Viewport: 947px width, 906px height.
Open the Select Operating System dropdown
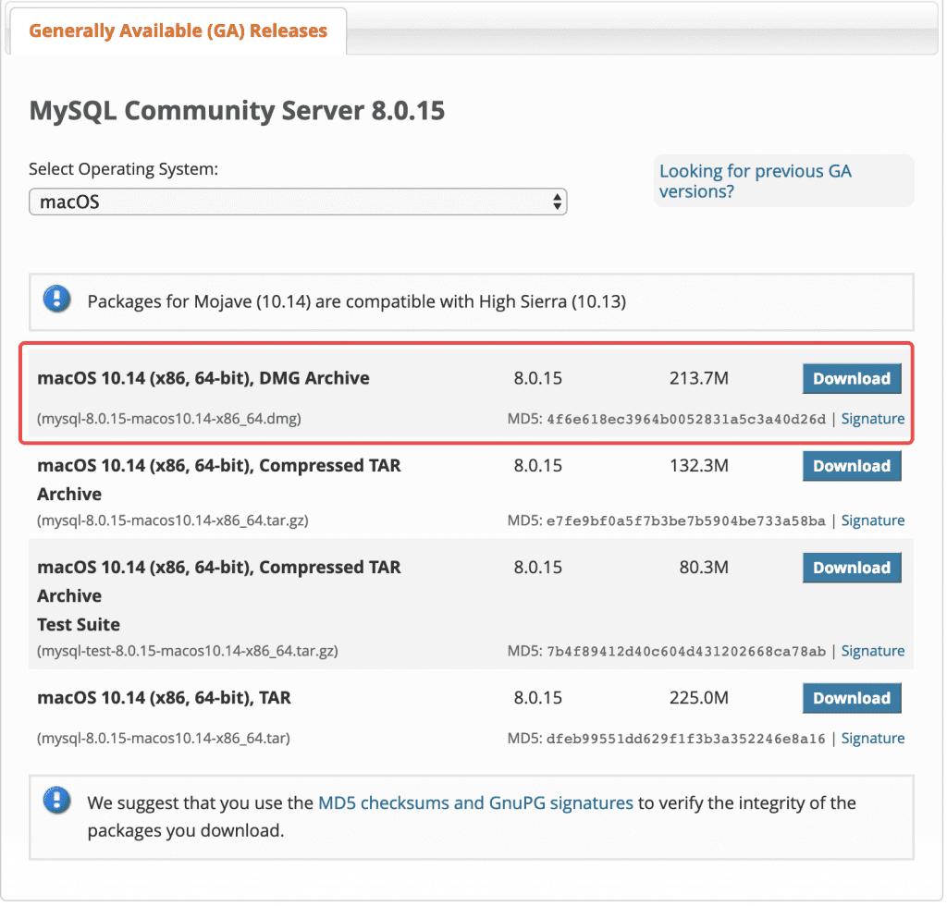[296, 202]
